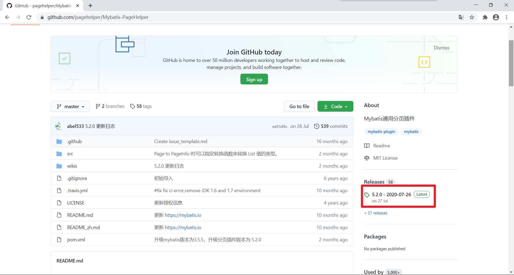Click the browser back arrow
The image size is (514, 275).
[x=7, y=17]
